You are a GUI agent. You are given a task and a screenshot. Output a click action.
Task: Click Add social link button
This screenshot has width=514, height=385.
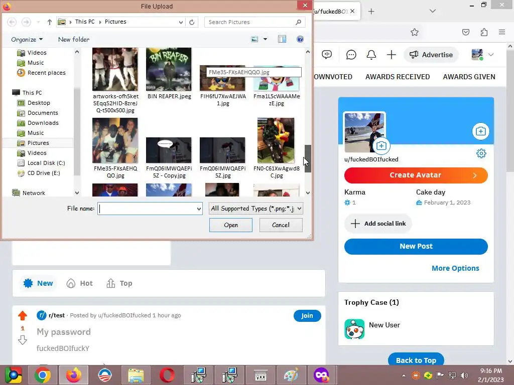(x=378, y=224)
